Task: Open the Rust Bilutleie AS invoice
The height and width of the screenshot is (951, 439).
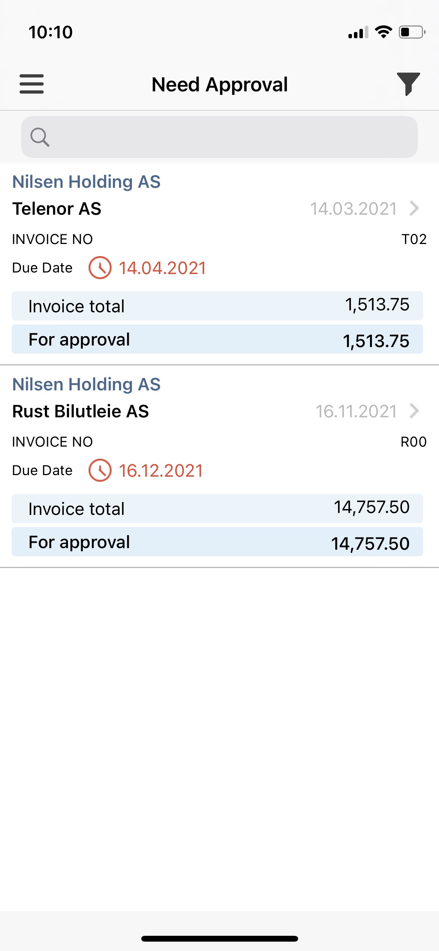Action: (81, 411)
